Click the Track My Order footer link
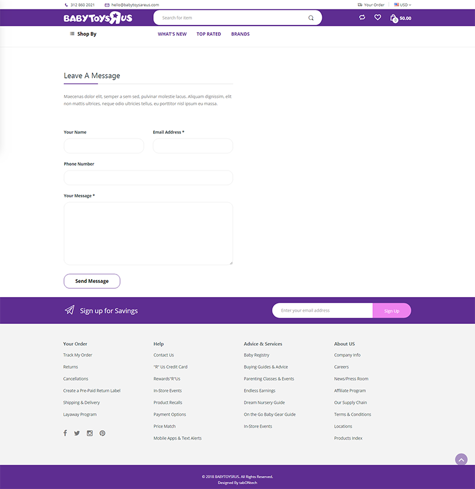The width and height of the screenshot is (475, 489). pos(78,355)
